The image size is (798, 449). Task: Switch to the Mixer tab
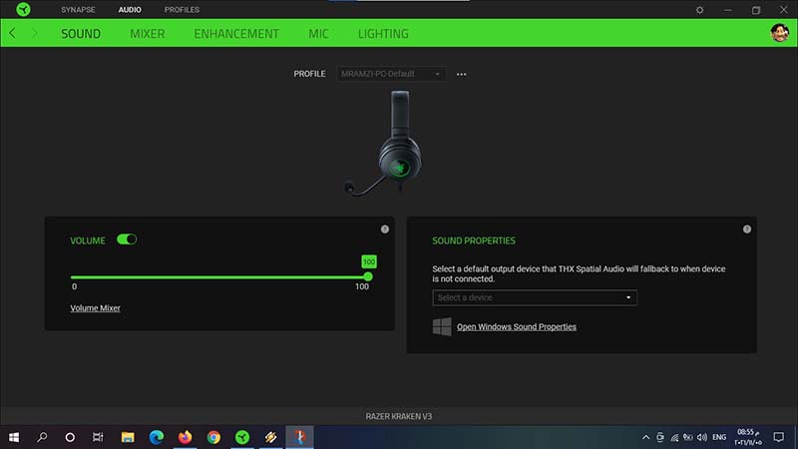(x=147, y=34)
